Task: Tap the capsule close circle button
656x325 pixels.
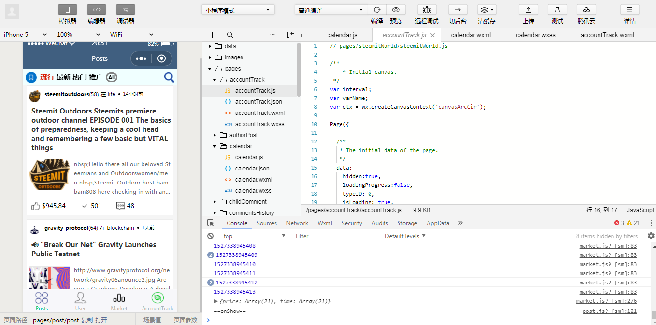Action: 162,58
